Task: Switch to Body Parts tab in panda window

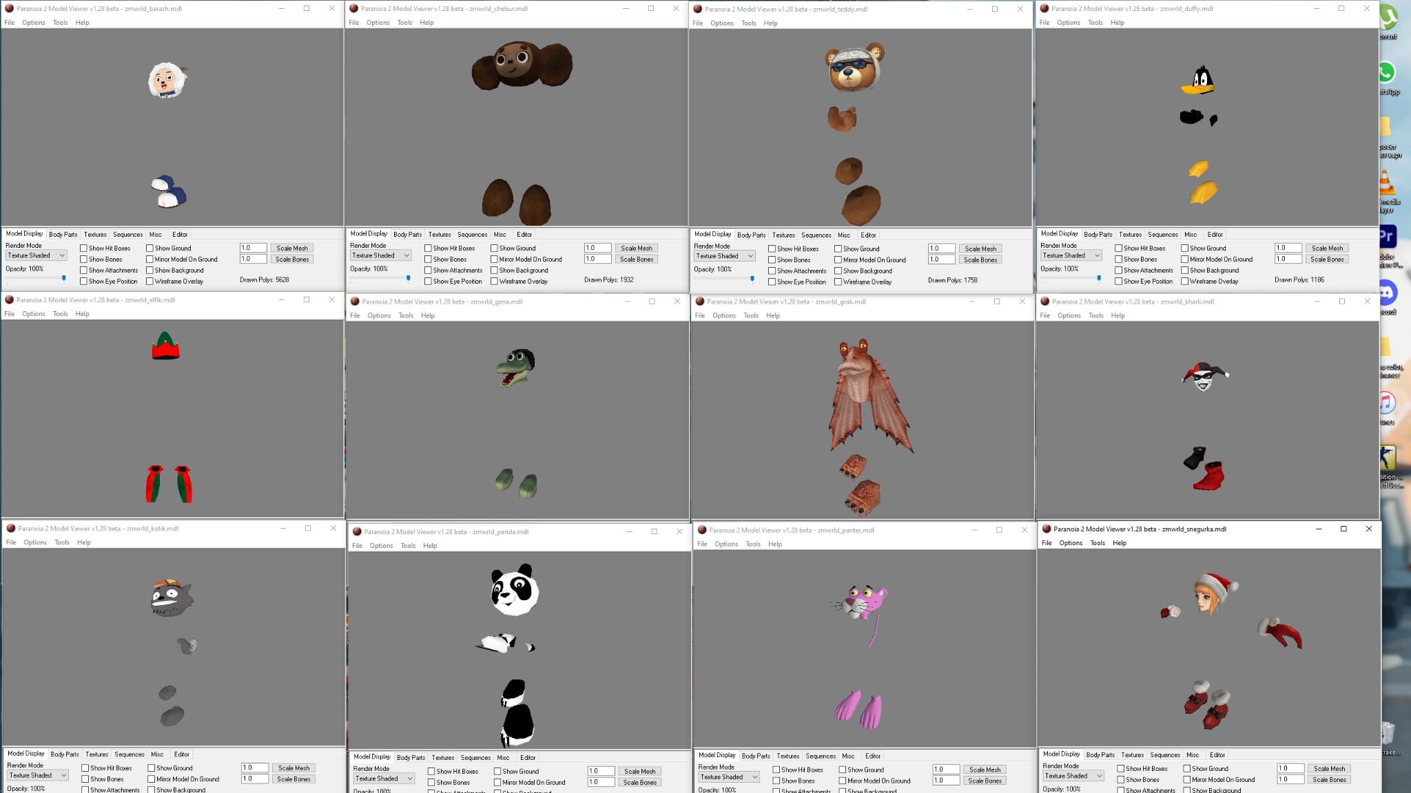Action: (411, 758)
